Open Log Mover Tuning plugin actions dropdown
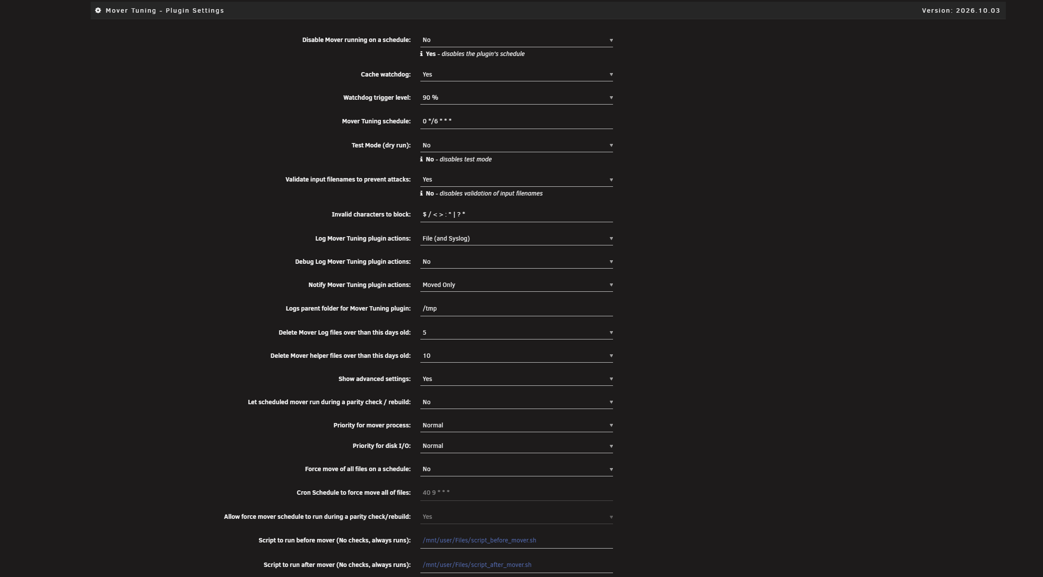 tap(516, 238)
